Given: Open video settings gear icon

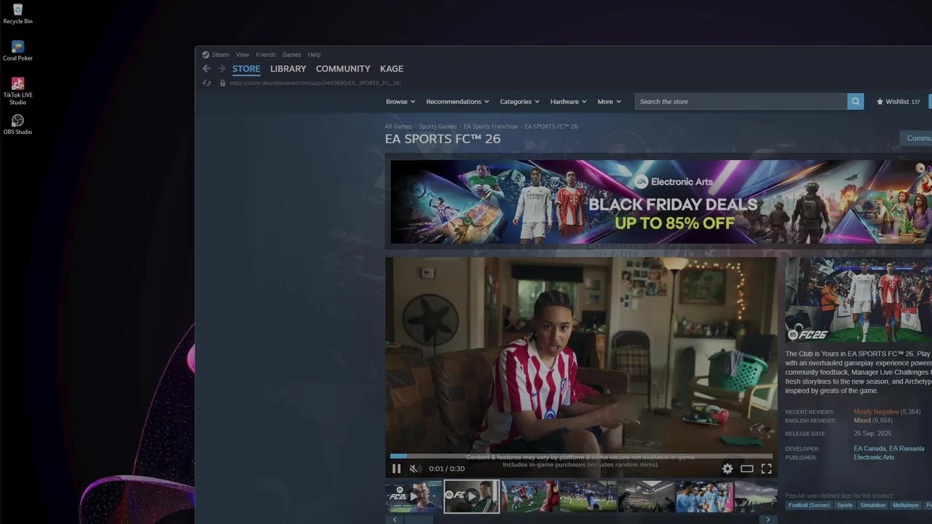Looking at the screenshot, I should pyautogui.click(x=727, y=469).
